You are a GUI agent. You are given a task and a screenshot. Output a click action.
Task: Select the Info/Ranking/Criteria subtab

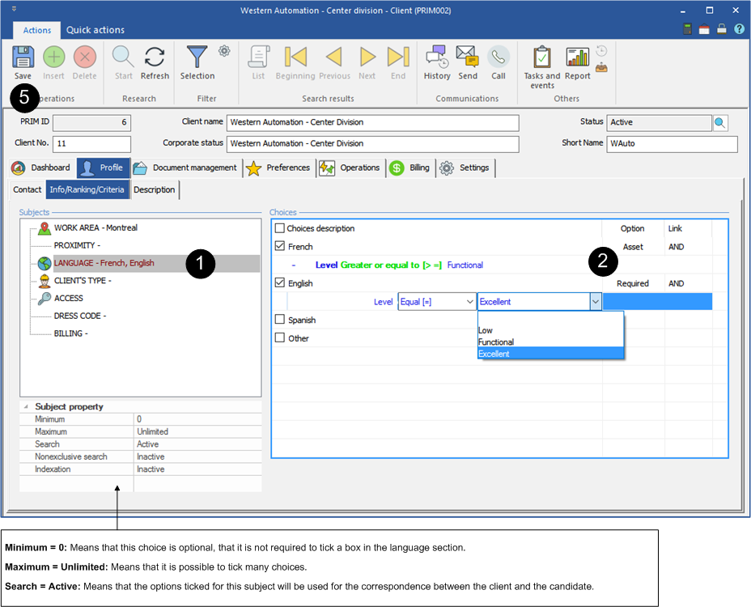(87, 189)
